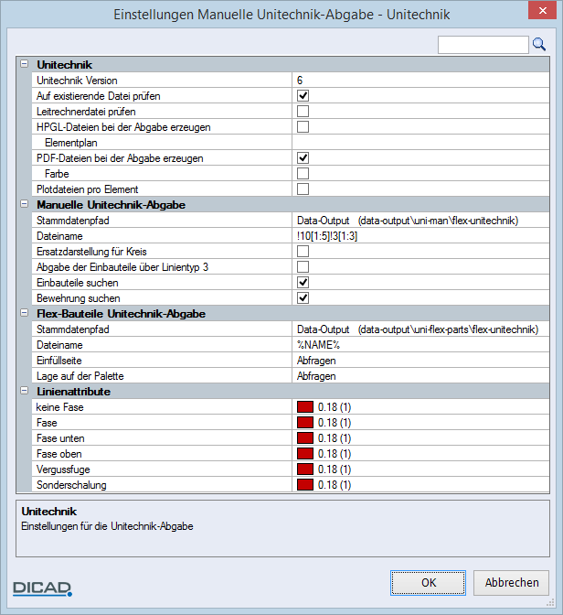Enable 'Leitrechnerdatei prüfen' checkbox
The height and width of the screenshot is (615, 563).
click(x=303, y=112)
